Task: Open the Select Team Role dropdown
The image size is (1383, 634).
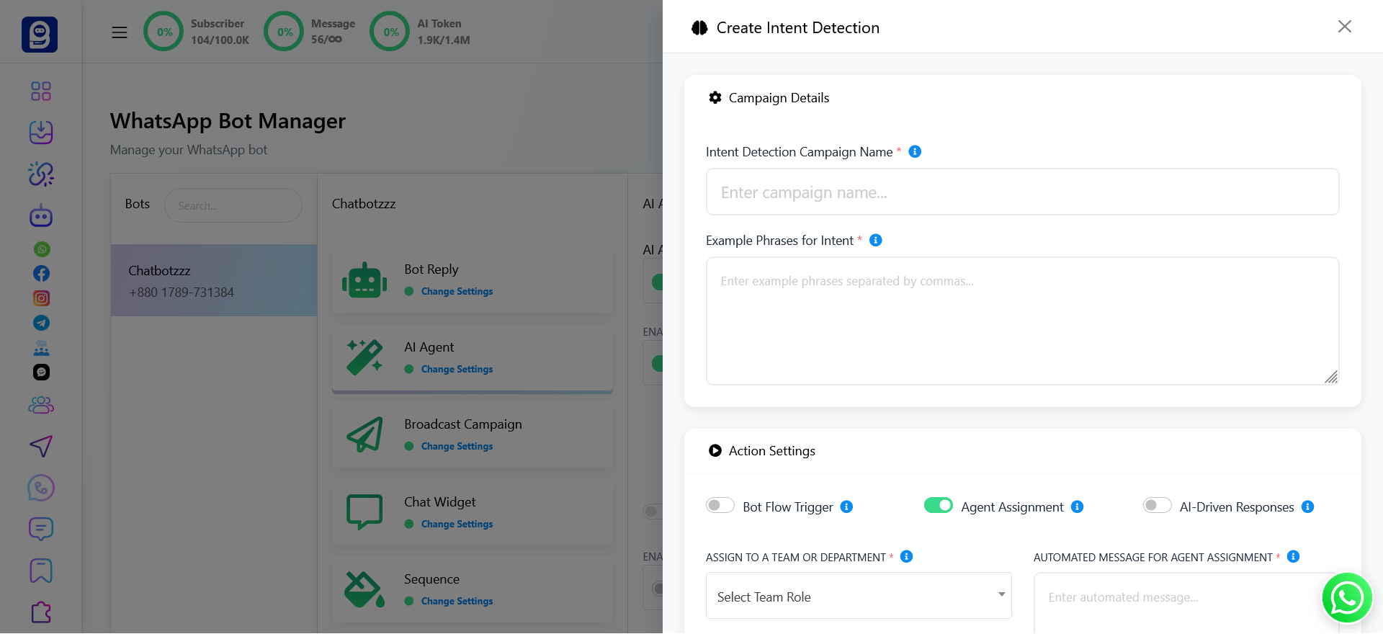Action: coord(858,596)
